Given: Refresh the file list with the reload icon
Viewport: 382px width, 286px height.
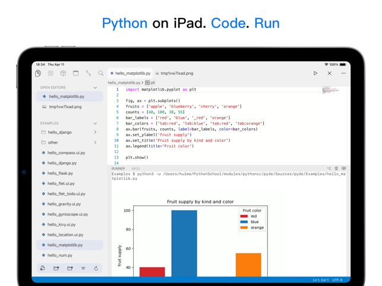Looking at the screenshot, I should click(96, 268).
